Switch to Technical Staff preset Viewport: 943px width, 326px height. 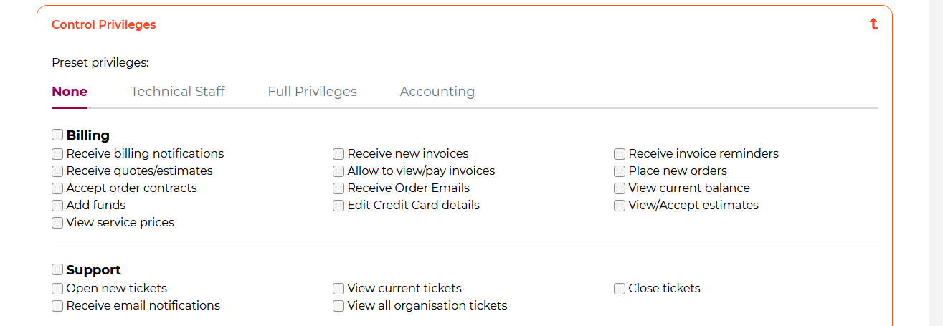(x=177, y=92)
